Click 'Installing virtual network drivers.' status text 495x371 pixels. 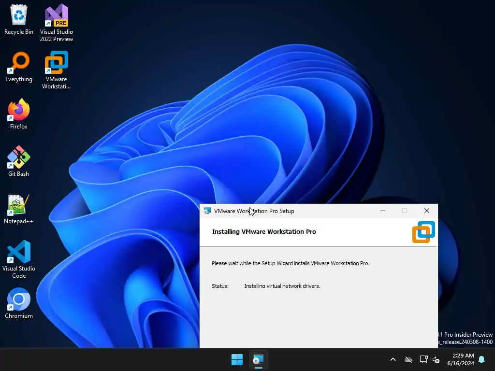[282, 286]
